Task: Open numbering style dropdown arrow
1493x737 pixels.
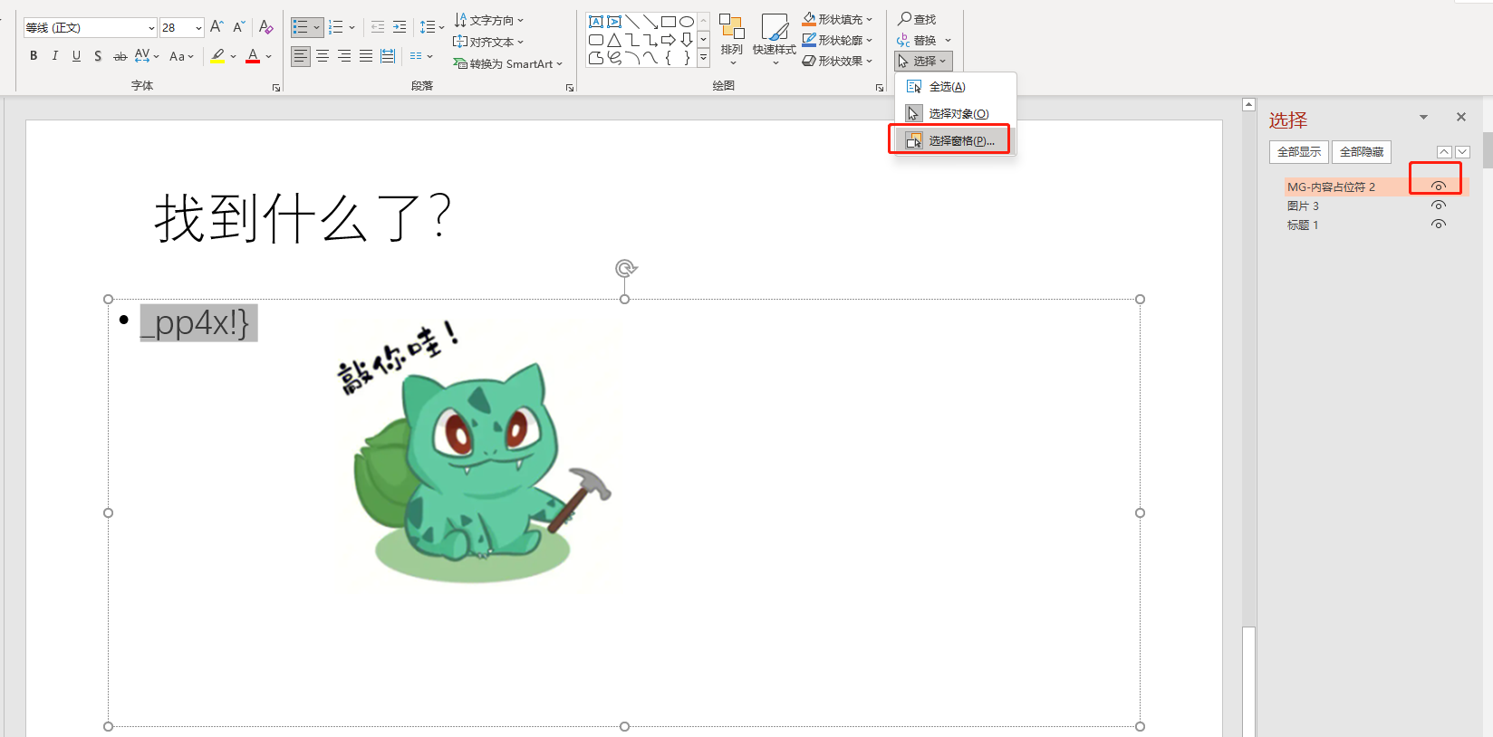Action: 352,27
